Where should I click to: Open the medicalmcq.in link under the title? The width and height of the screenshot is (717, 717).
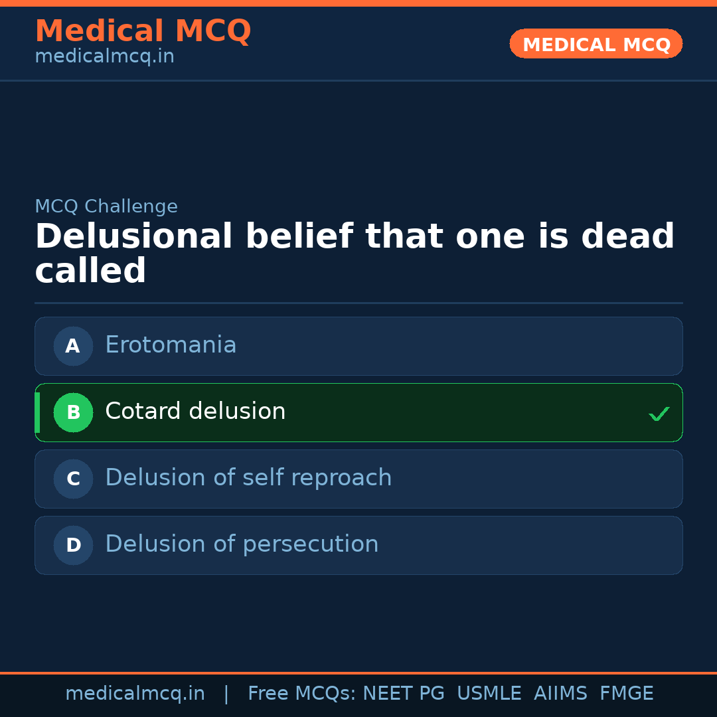coord(104,56)
